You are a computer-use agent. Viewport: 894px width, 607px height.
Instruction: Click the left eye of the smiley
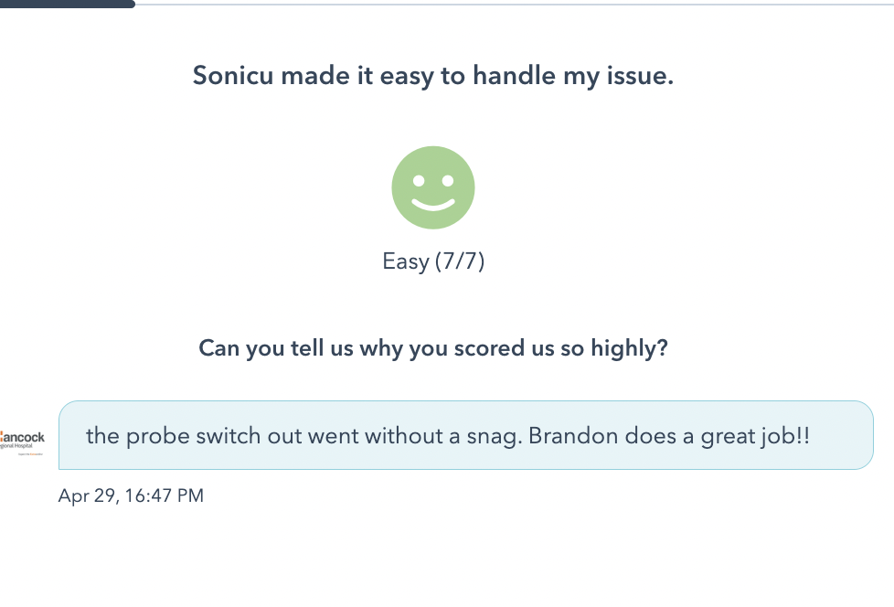[419, 181]
